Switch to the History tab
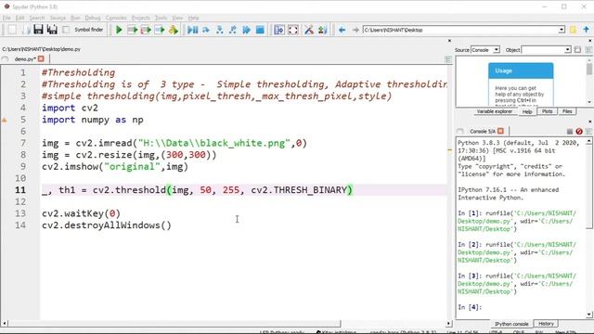Screen dimensions: 594x334 (546, 324)
